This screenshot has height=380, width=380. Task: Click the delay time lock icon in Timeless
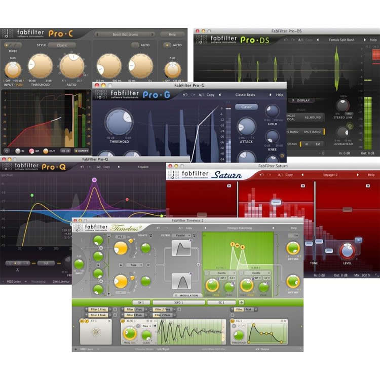[121, 265]
